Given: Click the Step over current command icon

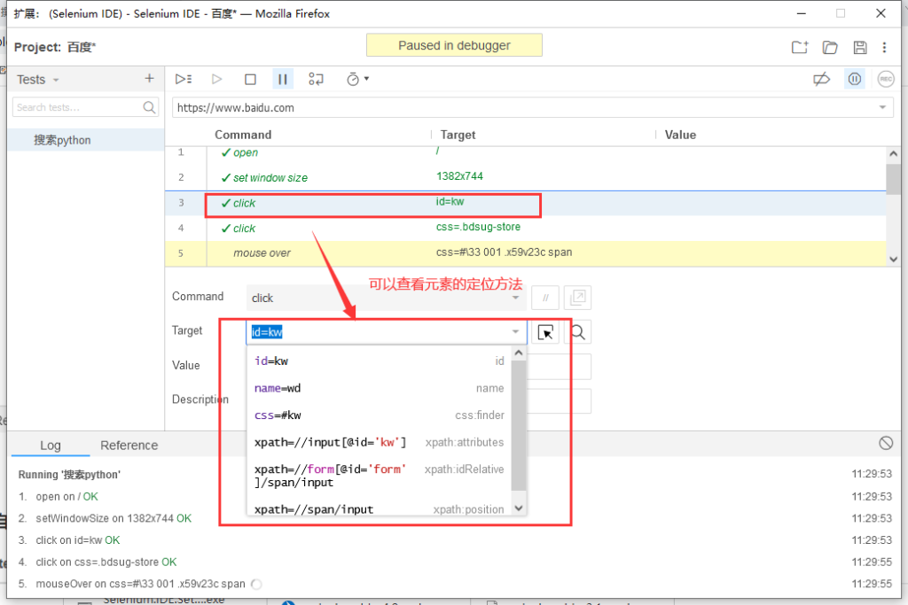Looking at the screenshot, I should 316,79.
